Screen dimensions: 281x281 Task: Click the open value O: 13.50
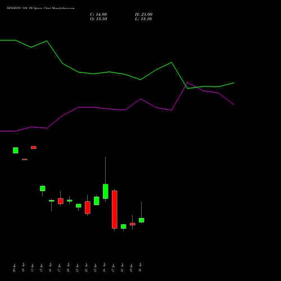(98, 19)
